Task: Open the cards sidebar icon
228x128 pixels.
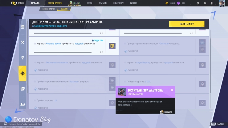Action: [x=22, y=89]
